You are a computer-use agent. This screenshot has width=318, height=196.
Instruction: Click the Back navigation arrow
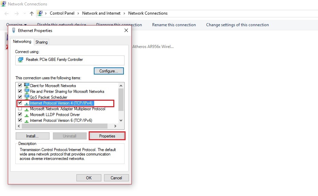(x=6, y=14)
